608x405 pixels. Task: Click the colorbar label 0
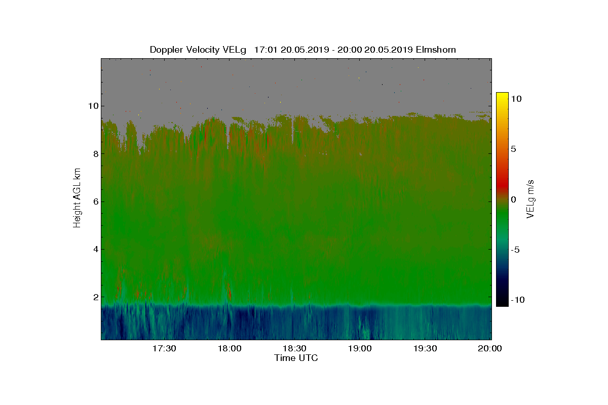coord(513,199)
